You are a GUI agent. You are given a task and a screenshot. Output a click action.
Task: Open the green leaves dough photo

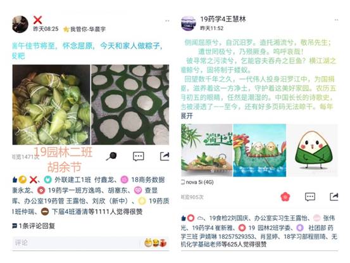[x=130, y=105]
